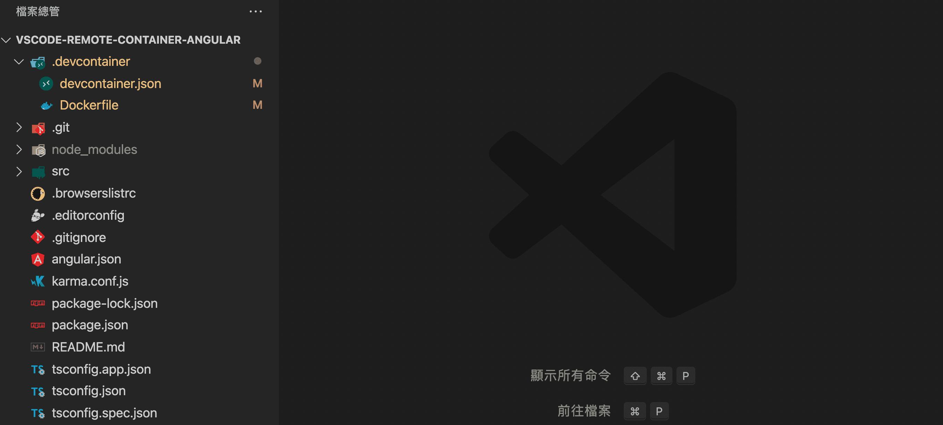The image size is (943, 425).
Task: Open the Dockerfile
Action: [x=89, y=105]
